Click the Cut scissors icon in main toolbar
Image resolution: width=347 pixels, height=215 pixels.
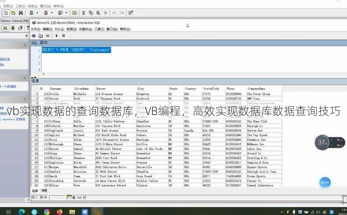(83, 13)
